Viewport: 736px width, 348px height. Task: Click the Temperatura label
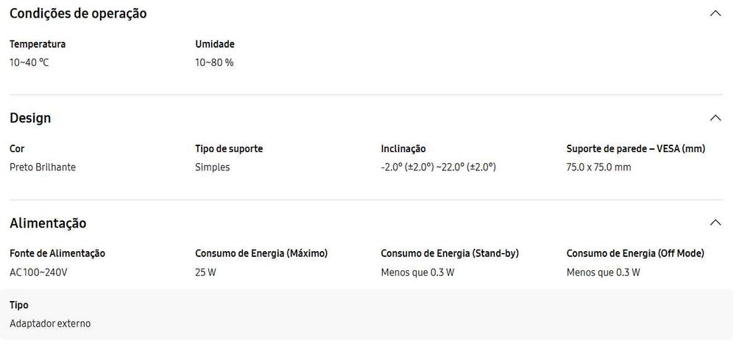[38, 44]
